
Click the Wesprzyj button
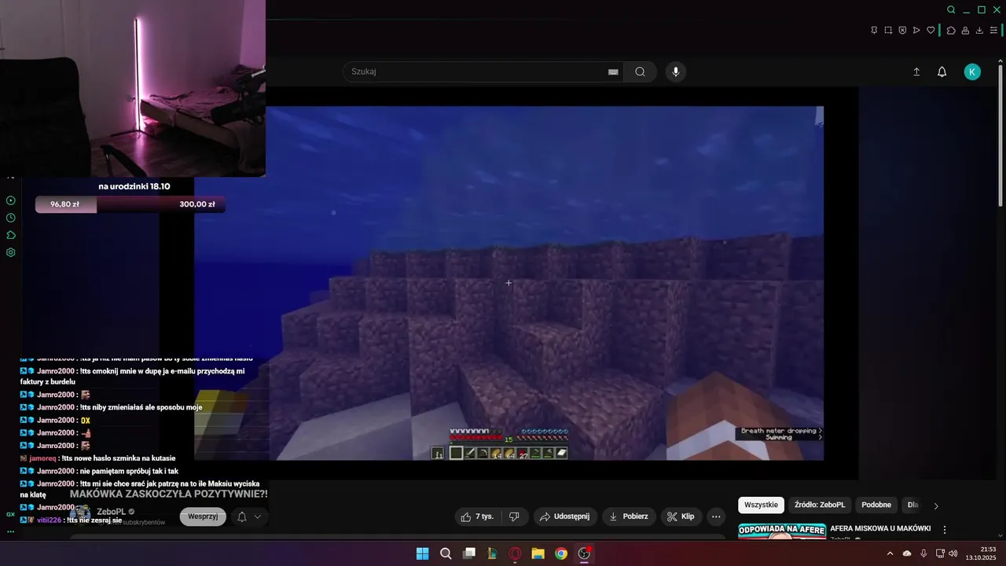203,516
